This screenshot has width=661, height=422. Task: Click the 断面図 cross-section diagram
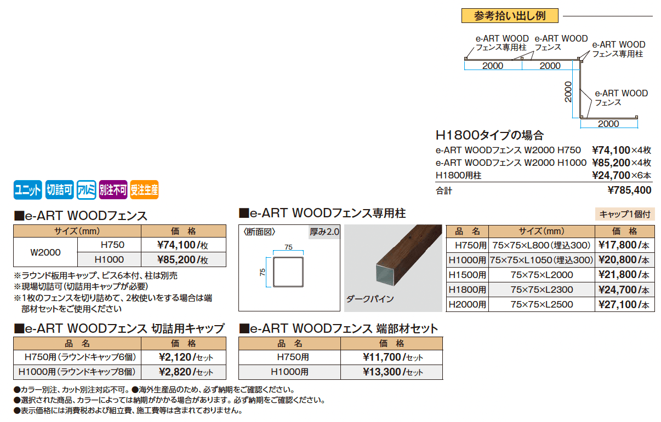click(289, 268)
